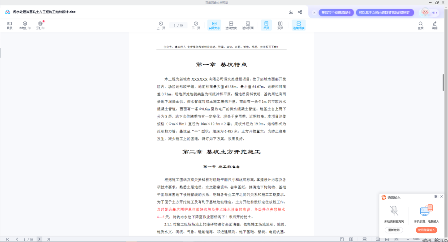Switch to 双页 double page layout

(x=280, y=25)
